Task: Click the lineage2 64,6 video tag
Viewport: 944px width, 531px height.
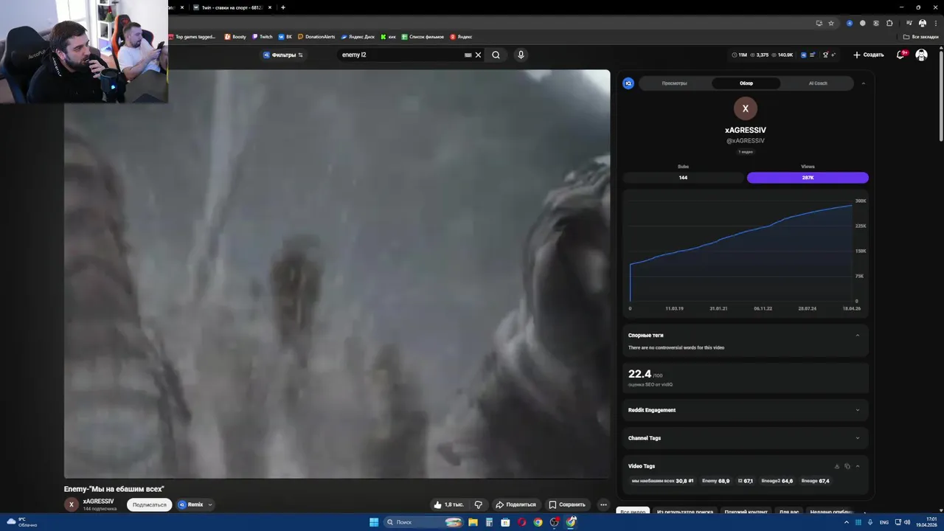Action: point(777,481)
